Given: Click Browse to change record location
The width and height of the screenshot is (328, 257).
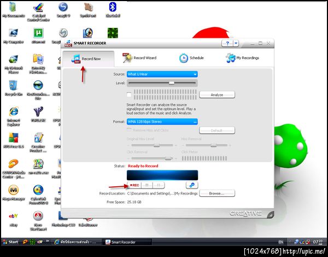Looking at the screenshot, I should [x=217, y=193].
